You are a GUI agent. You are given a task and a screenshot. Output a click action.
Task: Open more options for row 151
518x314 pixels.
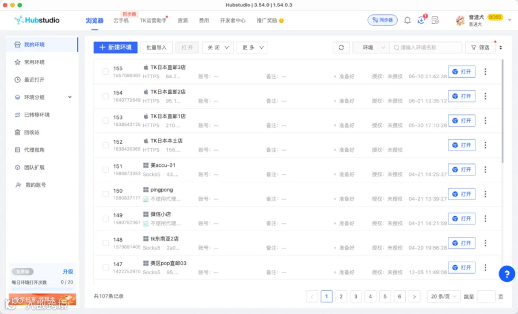click(x=485, y=170)
